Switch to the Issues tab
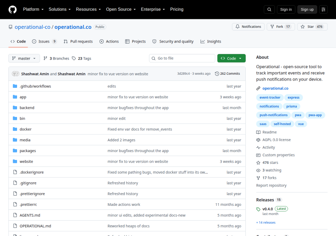Image resolution: width=336 pixels, height=236 pixels. tap(44, 41)
